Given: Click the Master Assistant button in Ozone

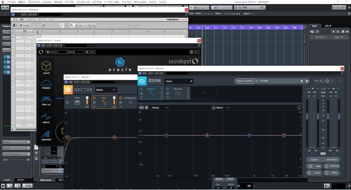Looking at the screenshot, I should 244,81.
